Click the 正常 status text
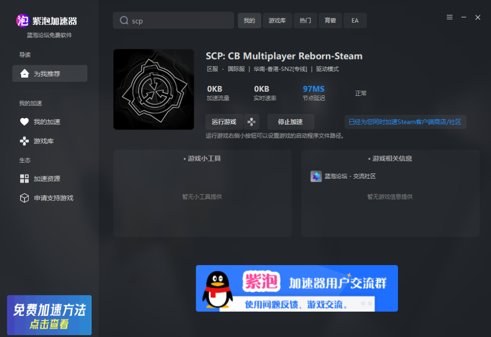The height and width of the screenshot is (337, 491). click(361, 93)
